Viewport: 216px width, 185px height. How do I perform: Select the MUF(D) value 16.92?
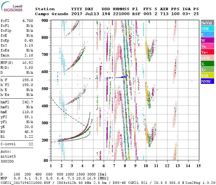pos(27,62)
